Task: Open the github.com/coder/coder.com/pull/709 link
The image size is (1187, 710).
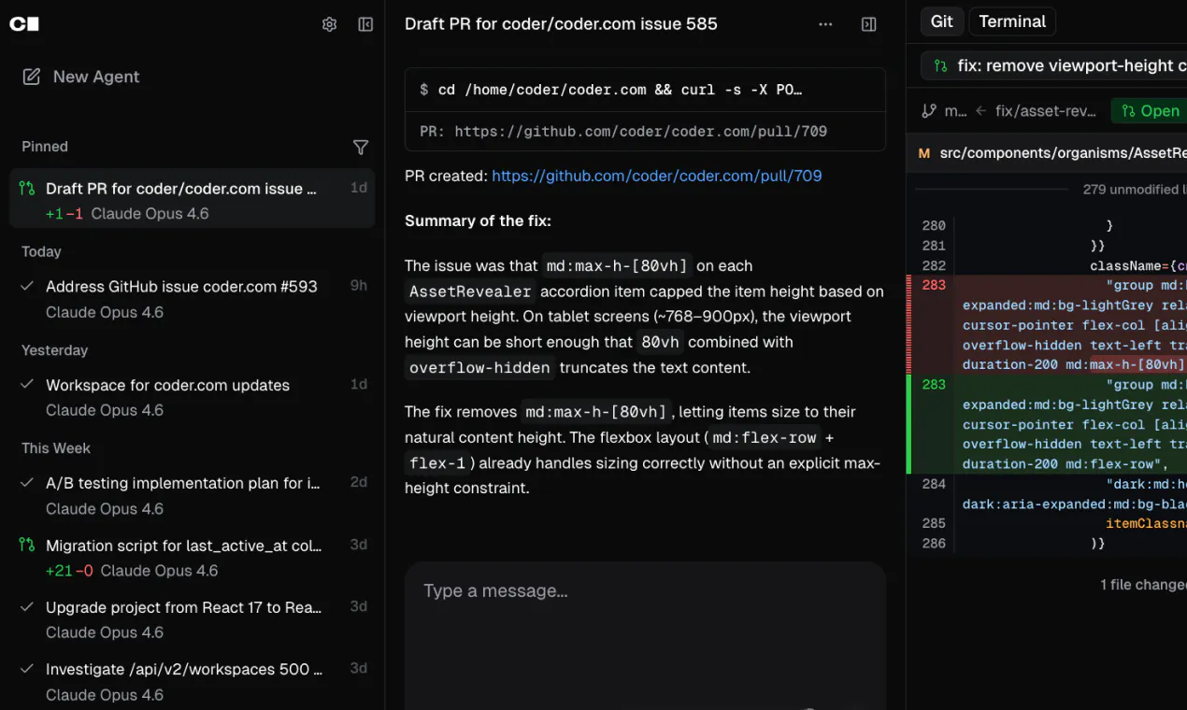Action: 656,176
